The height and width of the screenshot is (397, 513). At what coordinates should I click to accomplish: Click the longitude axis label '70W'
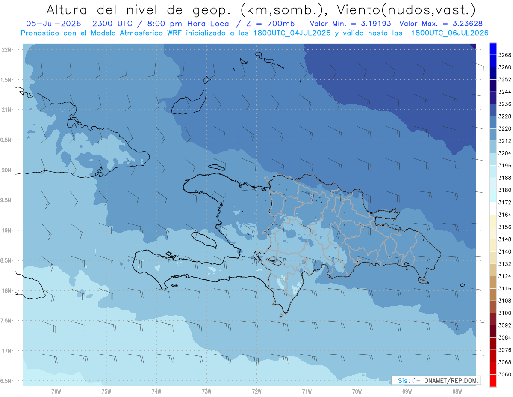point(357,391)
